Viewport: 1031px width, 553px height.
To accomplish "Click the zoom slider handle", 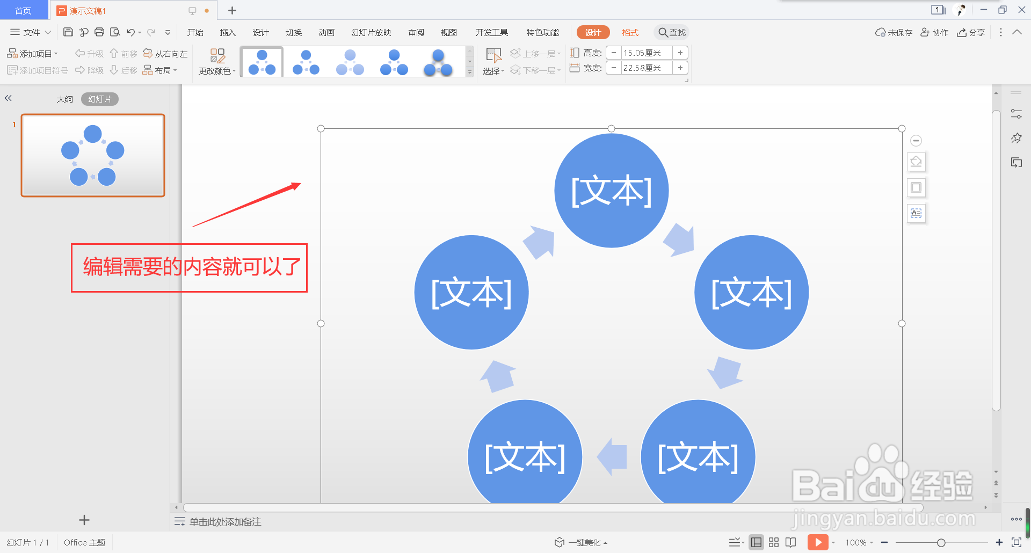I will coord(941,542).
